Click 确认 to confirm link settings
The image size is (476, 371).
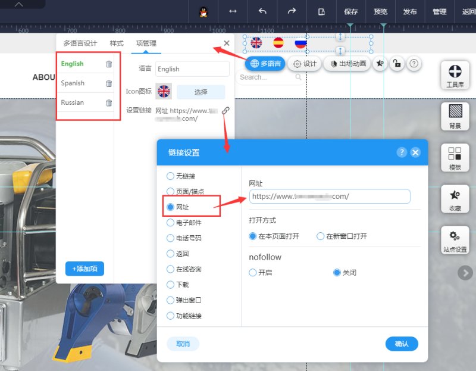pos(402,344)
